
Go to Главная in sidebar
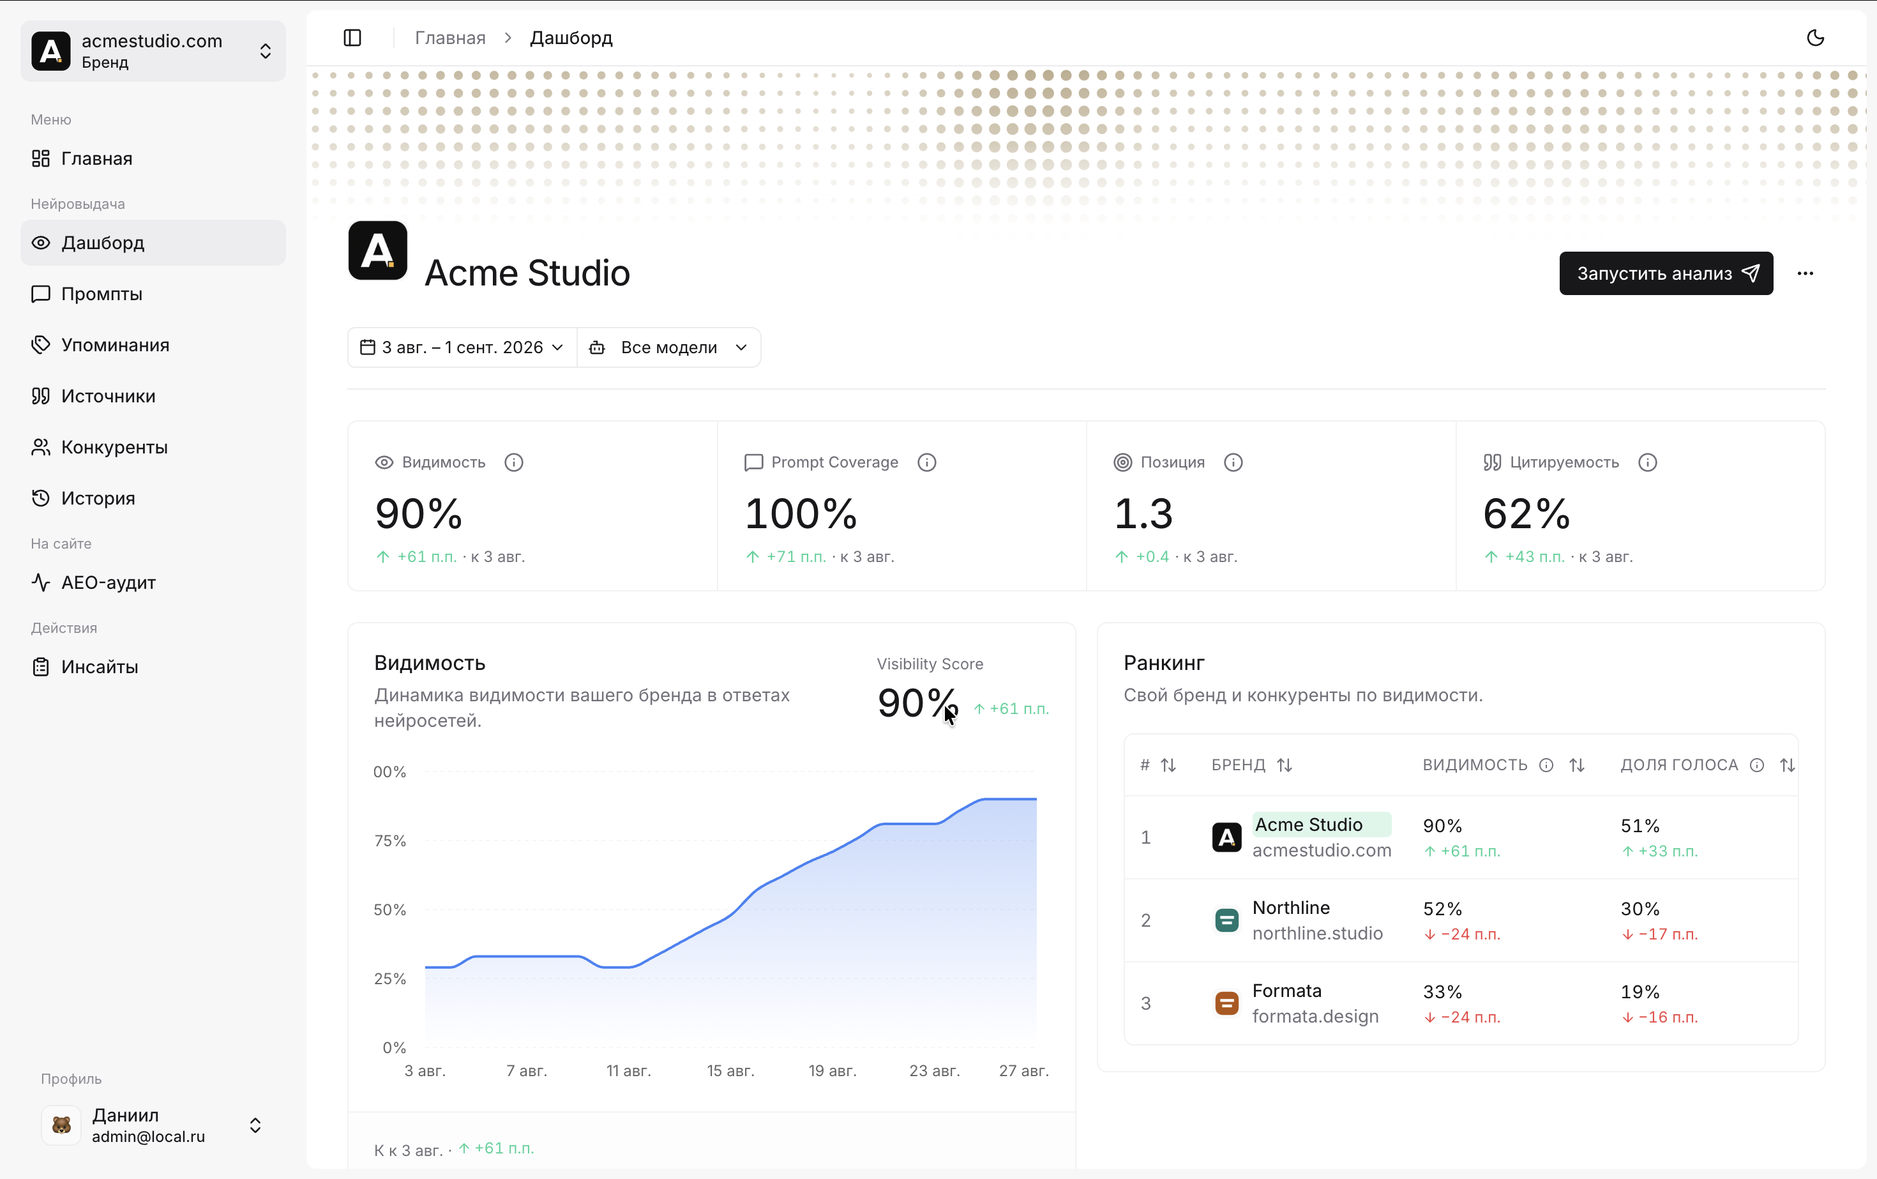[153, 158]
